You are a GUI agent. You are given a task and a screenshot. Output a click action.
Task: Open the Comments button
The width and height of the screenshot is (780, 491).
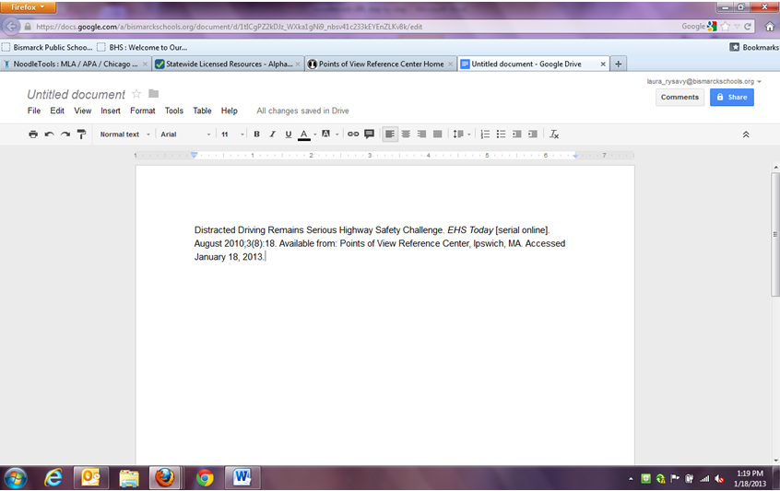pos(680,98)
